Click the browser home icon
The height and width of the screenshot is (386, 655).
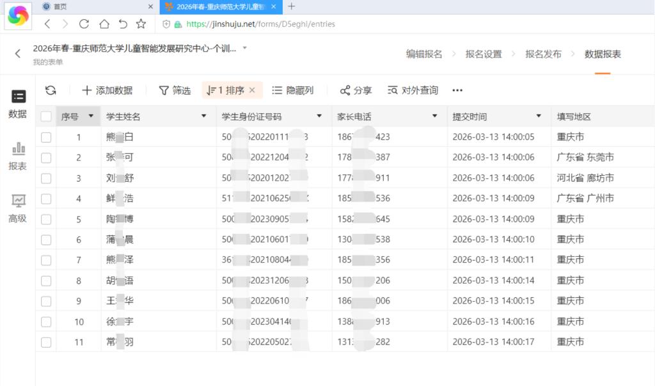[104, 24]
